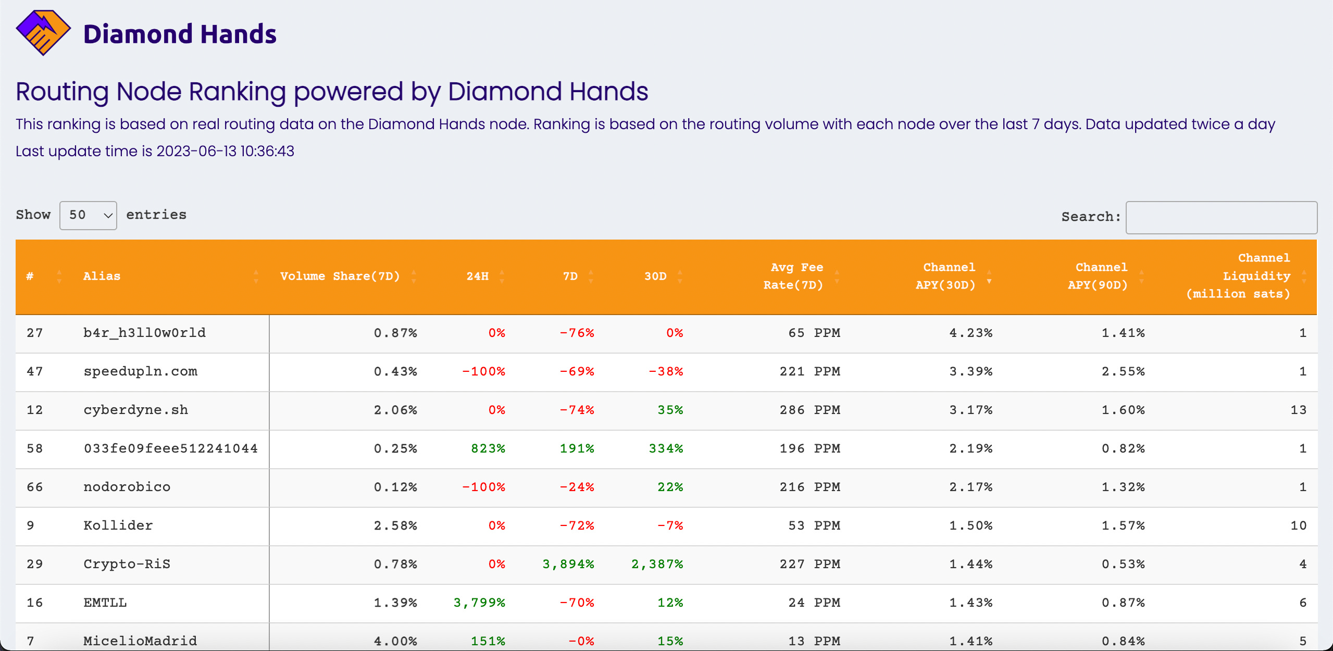Select the 033fe09feee512241044 alias cell
Image resolution: width=1333 pixels, height=651 pixels.
pos(170,449)
